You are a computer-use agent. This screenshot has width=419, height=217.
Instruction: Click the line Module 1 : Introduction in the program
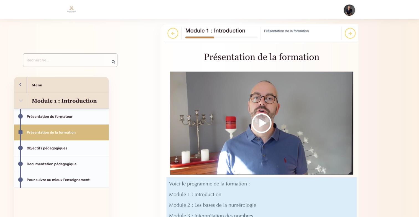[195, 194]
